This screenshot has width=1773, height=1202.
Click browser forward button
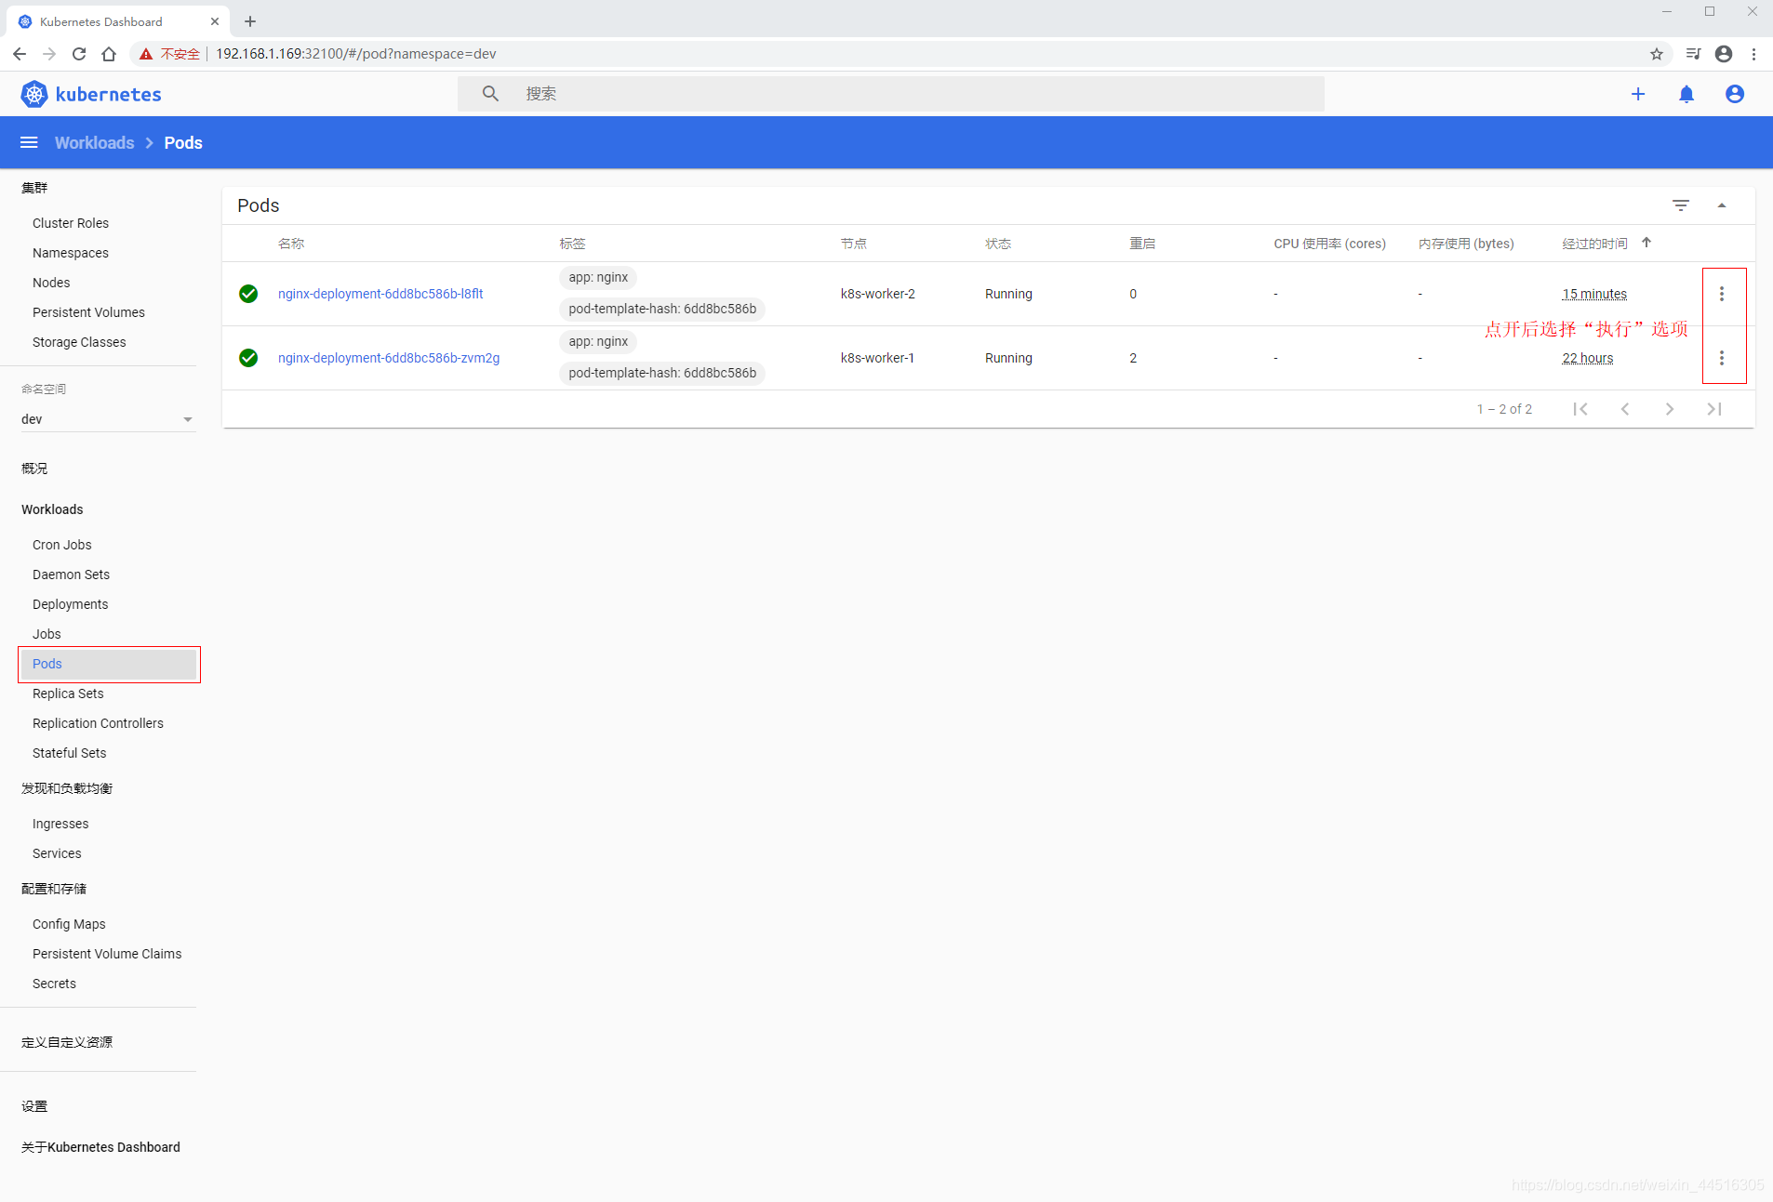[49, 54]
